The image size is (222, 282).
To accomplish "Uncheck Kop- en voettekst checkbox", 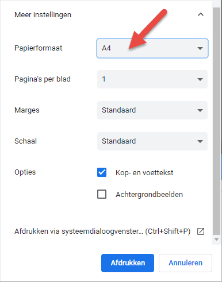I will click(102, 172).
